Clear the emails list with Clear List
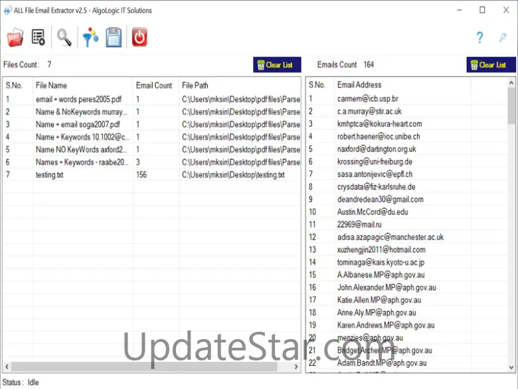 click(491, 65)
